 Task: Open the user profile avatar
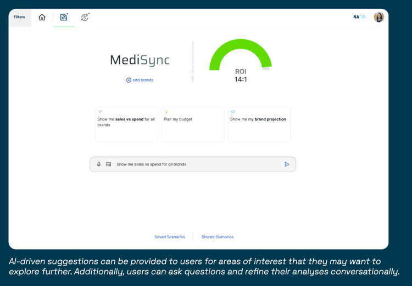point(378,17)
